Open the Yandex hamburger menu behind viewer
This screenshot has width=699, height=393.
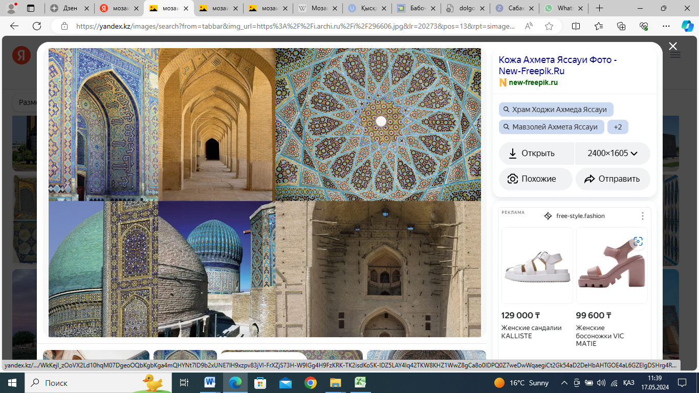pyautogui.click(x=675, y=55)
